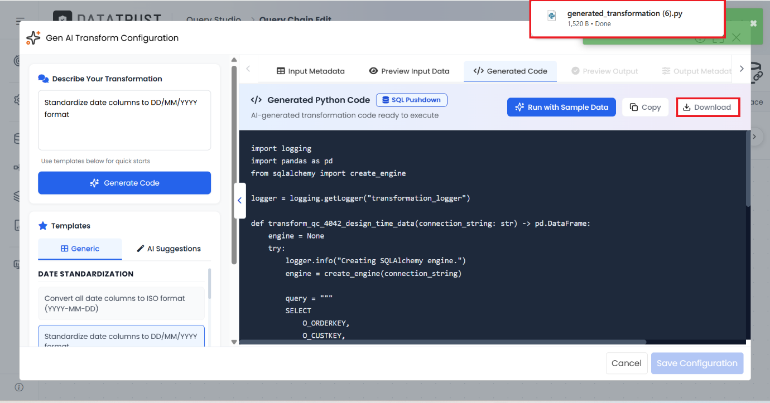Click the templates list scrollbar
This screenshot has width=770, height=403.
point(209,283)
